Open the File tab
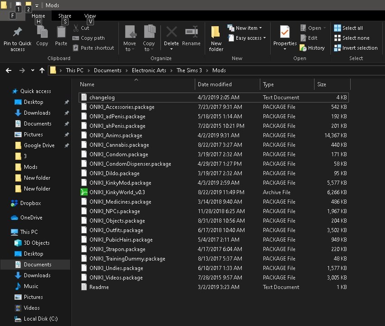385x326 pixels. pyautogui.click(x=12, y=16)
